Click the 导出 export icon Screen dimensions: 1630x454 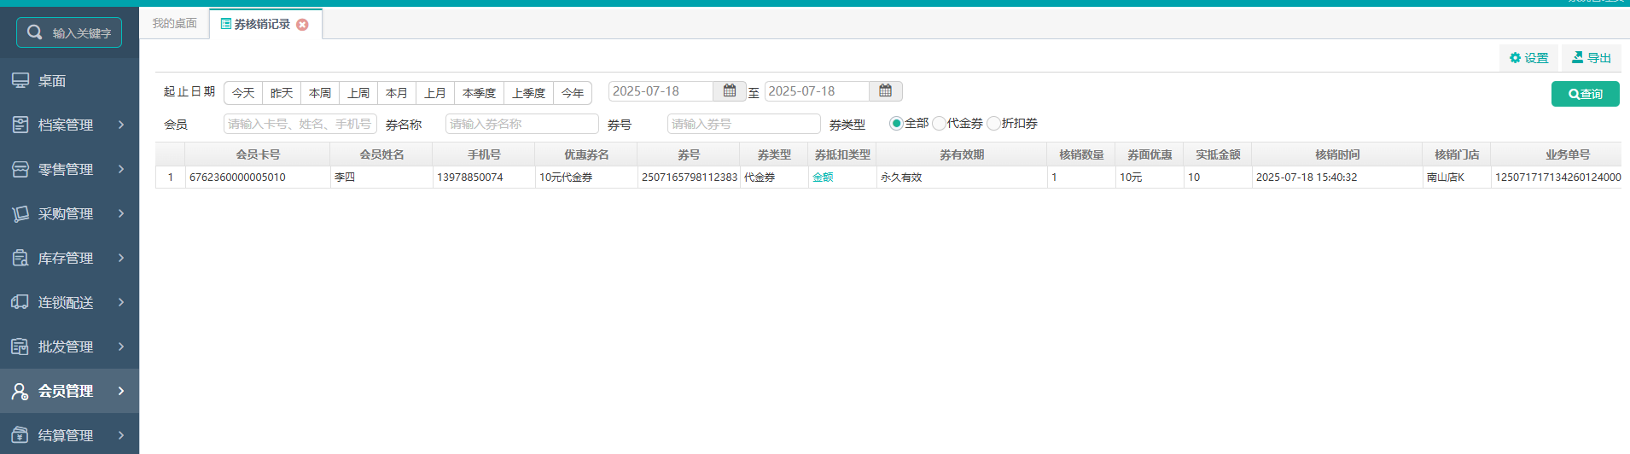click(1578, 57)
